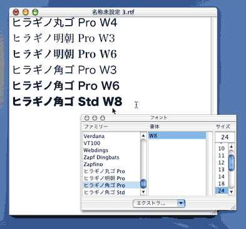Zoom the フォント panel

(x=103, y=118)
